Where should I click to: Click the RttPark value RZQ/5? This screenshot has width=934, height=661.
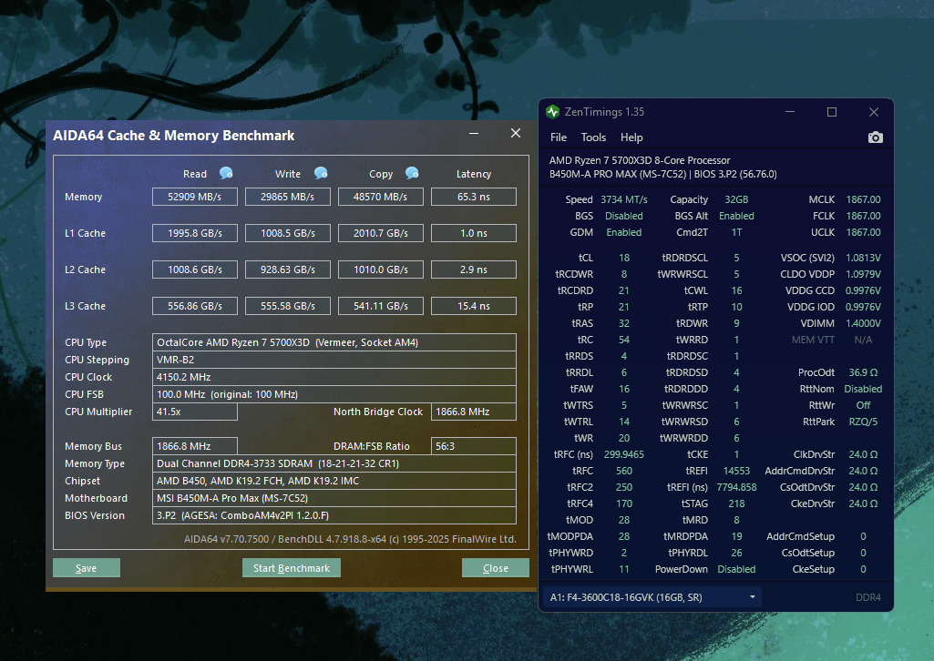click(863, 422)
